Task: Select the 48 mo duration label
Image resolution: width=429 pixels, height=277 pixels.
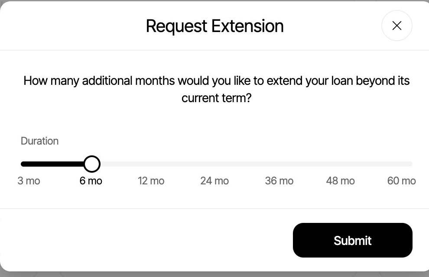Action: [340, 180]
